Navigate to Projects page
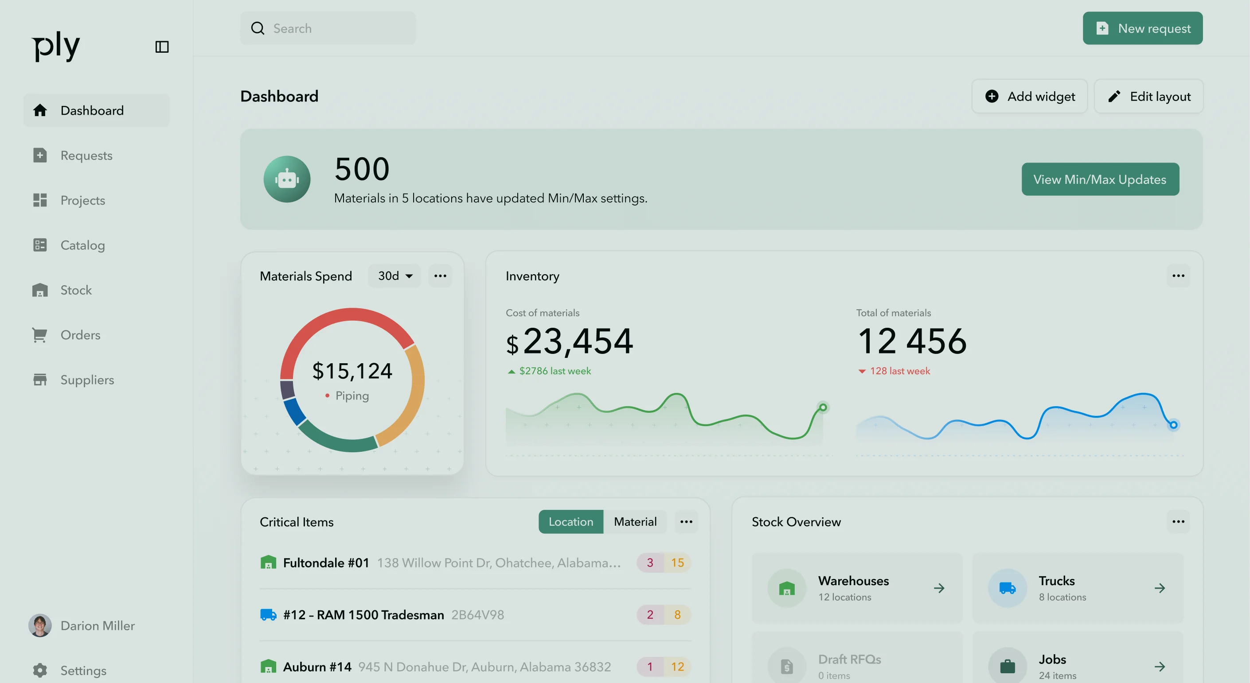The height and width of the screenshot is (683, 1250). tap(82, 200)
